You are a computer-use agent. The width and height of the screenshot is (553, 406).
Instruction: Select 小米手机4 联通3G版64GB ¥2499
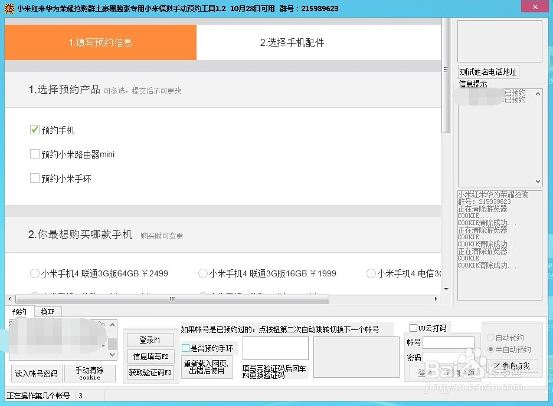(34, 273)
